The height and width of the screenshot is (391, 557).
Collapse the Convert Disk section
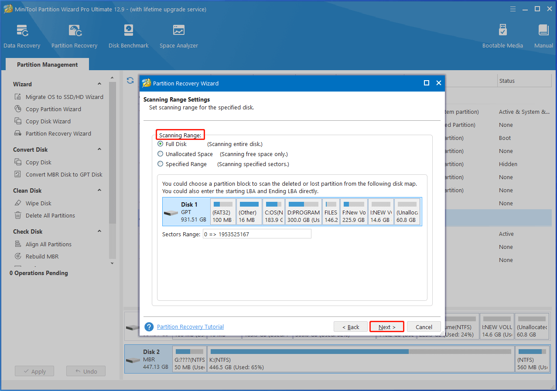99,150
